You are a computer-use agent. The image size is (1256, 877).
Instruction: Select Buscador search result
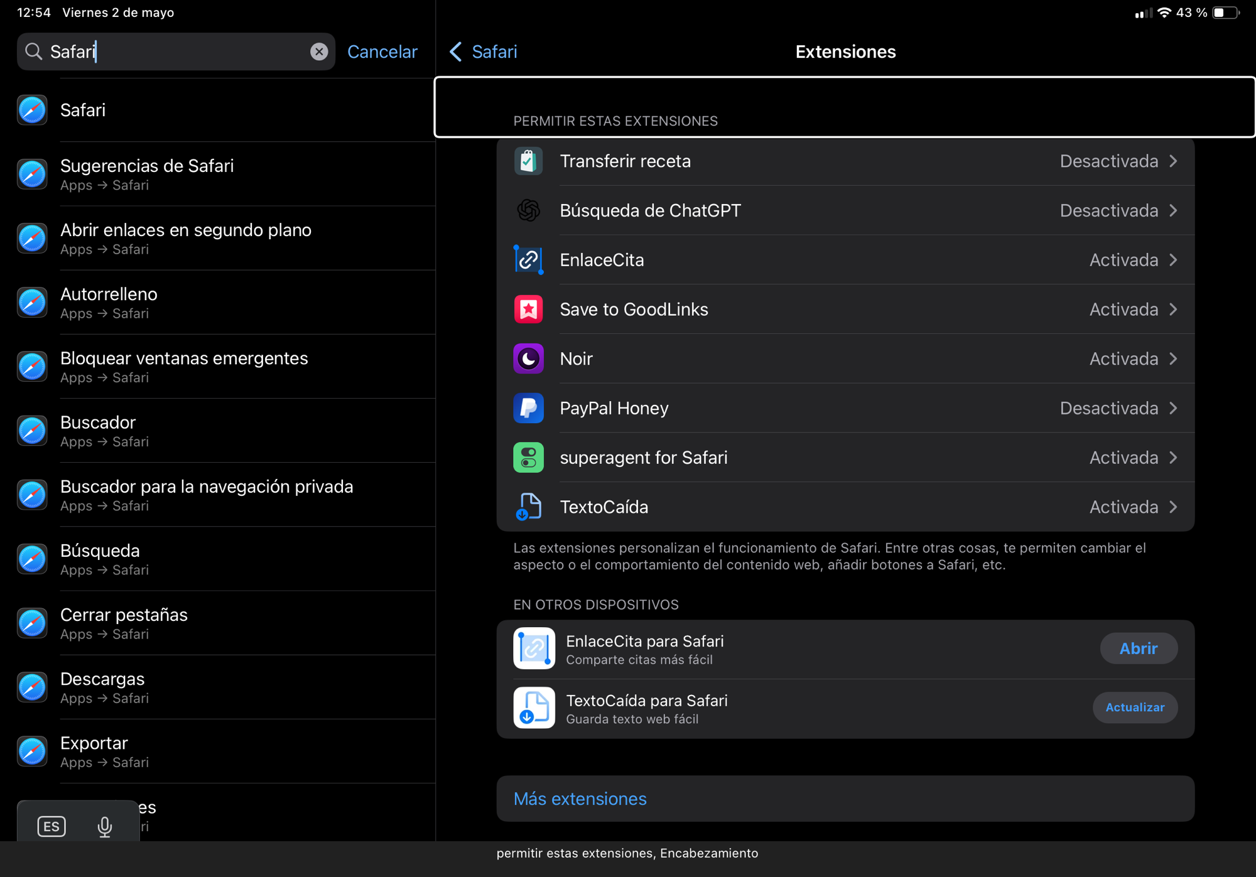coord(217,431)
